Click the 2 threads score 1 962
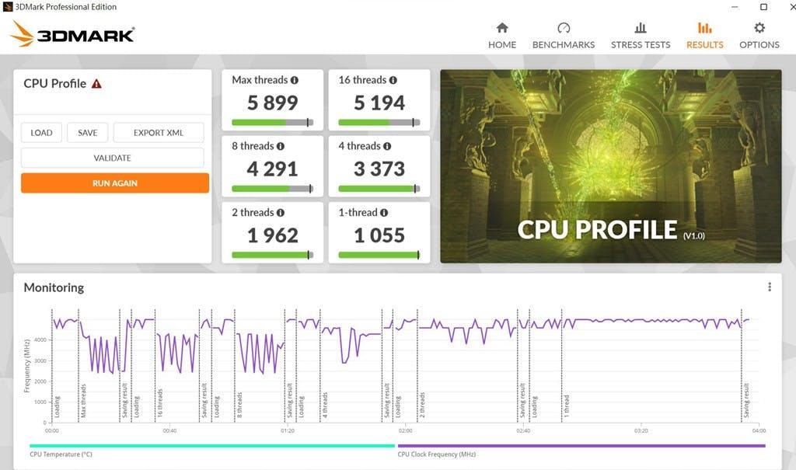This screenshot has width=796, height=470. (273, 235)
